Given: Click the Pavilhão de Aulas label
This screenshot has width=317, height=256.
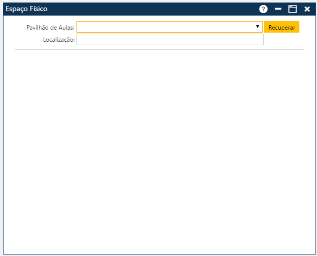Looking at the screenshot, I should click(x=50, y=28).
